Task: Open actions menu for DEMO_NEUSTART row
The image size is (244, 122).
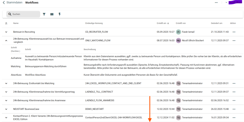Action: click(x=234, y=109)
